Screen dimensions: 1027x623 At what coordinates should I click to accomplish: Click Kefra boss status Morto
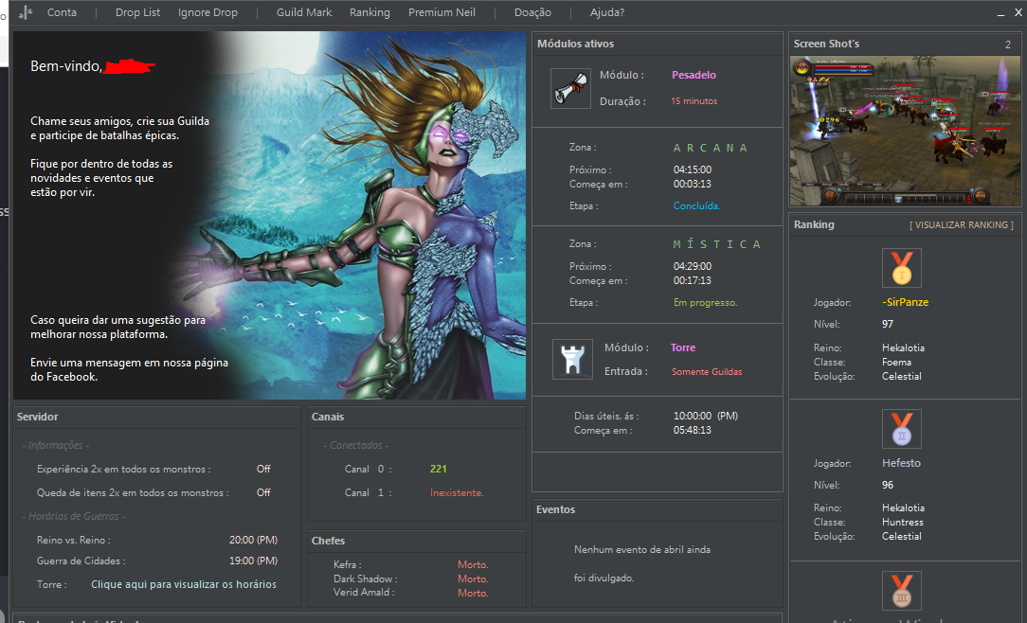tap(473, 564)
